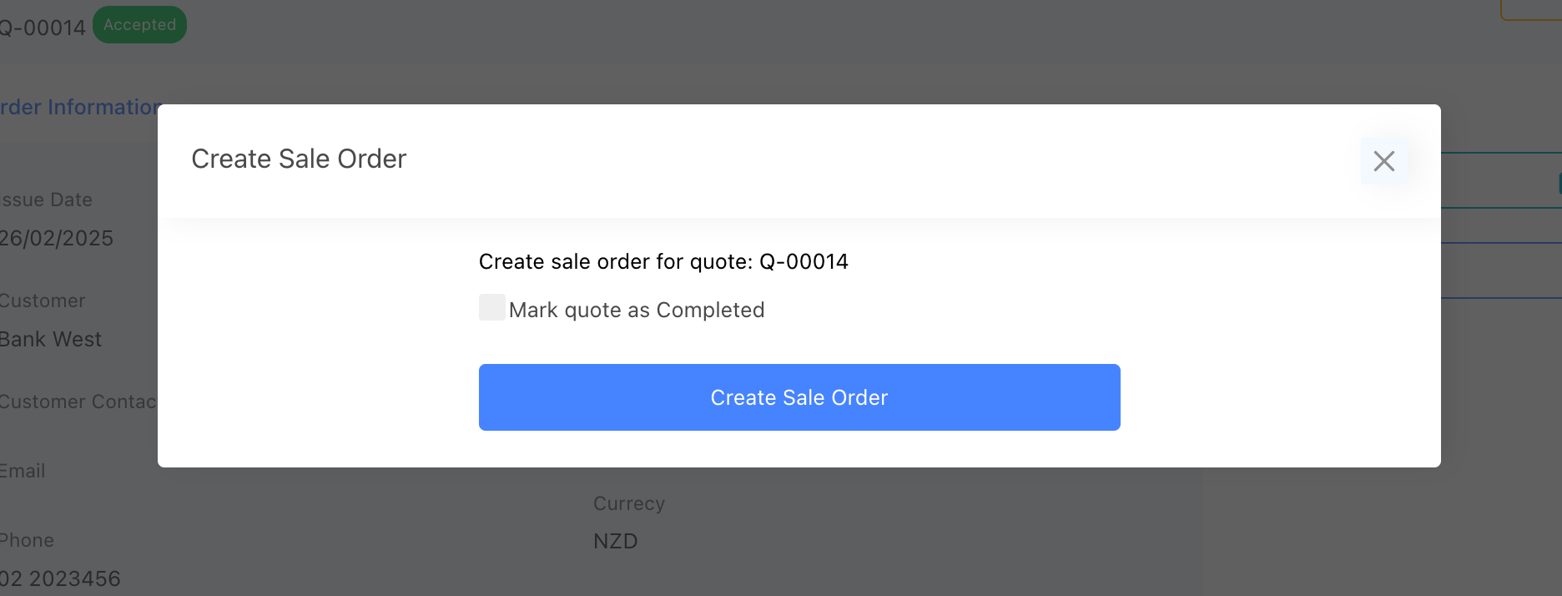The width and height of the screenshot is (1562, 596).
Task: Click the 26/02/2025 issue date value
Action: click(57, 238)
